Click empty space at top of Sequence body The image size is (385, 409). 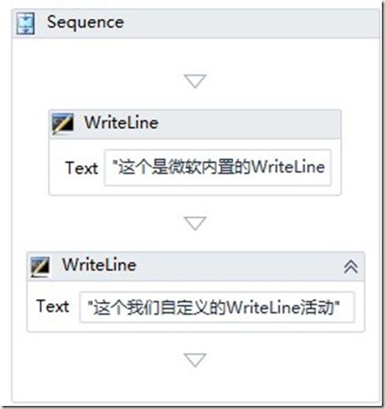(196, 55)
